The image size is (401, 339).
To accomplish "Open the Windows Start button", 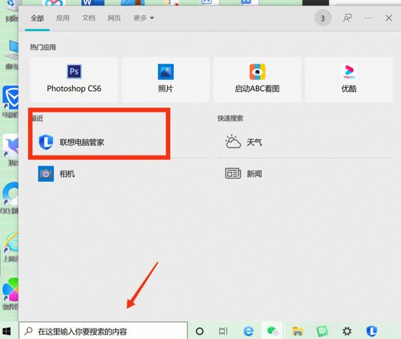I will tap(7, 332).
